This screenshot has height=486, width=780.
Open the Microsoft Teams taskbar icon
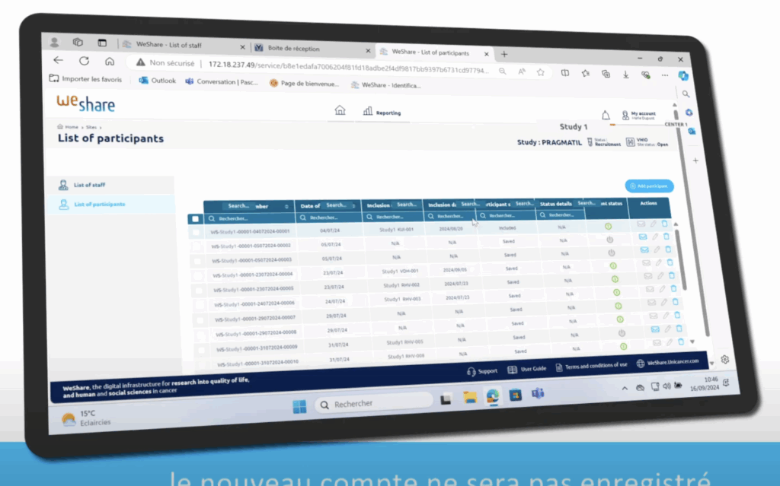click(538, 394)
